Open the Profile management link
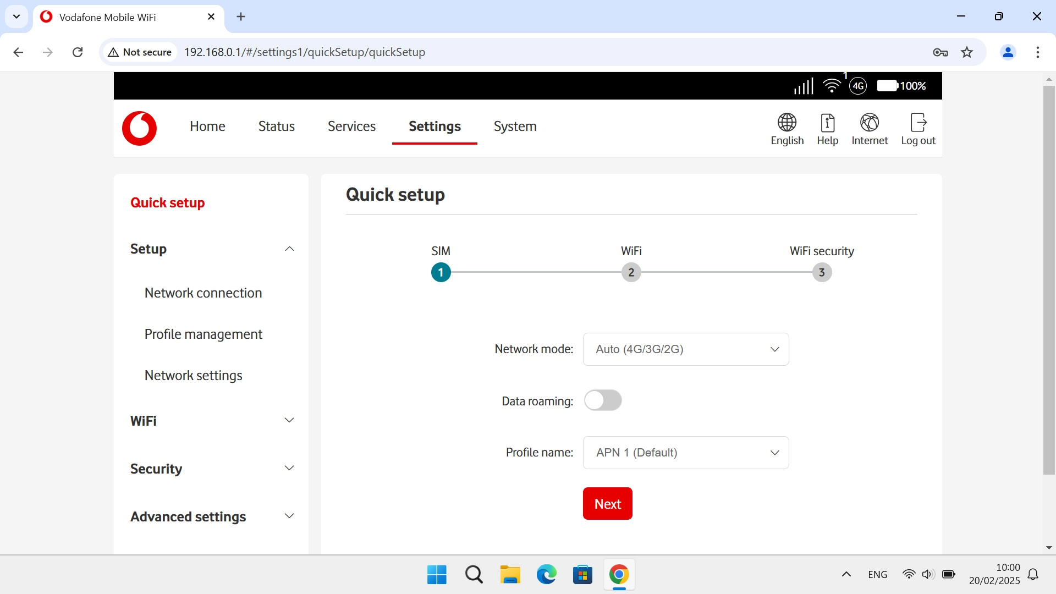This screenshot has width=1056, height=594. click(203, 334)
